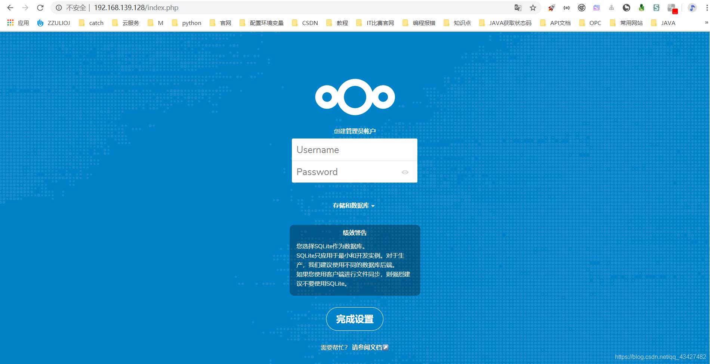Click the Nextcloud logo
The height and width of the screenshot is (364, 710).
click(355, 97)
